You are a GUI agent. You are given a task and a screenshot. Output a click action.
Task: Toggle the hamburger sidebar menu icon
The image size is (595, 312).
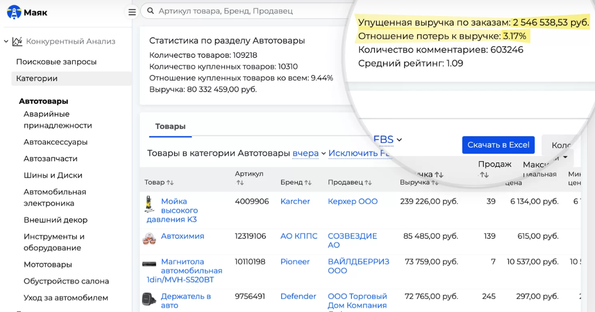[132, 12]
